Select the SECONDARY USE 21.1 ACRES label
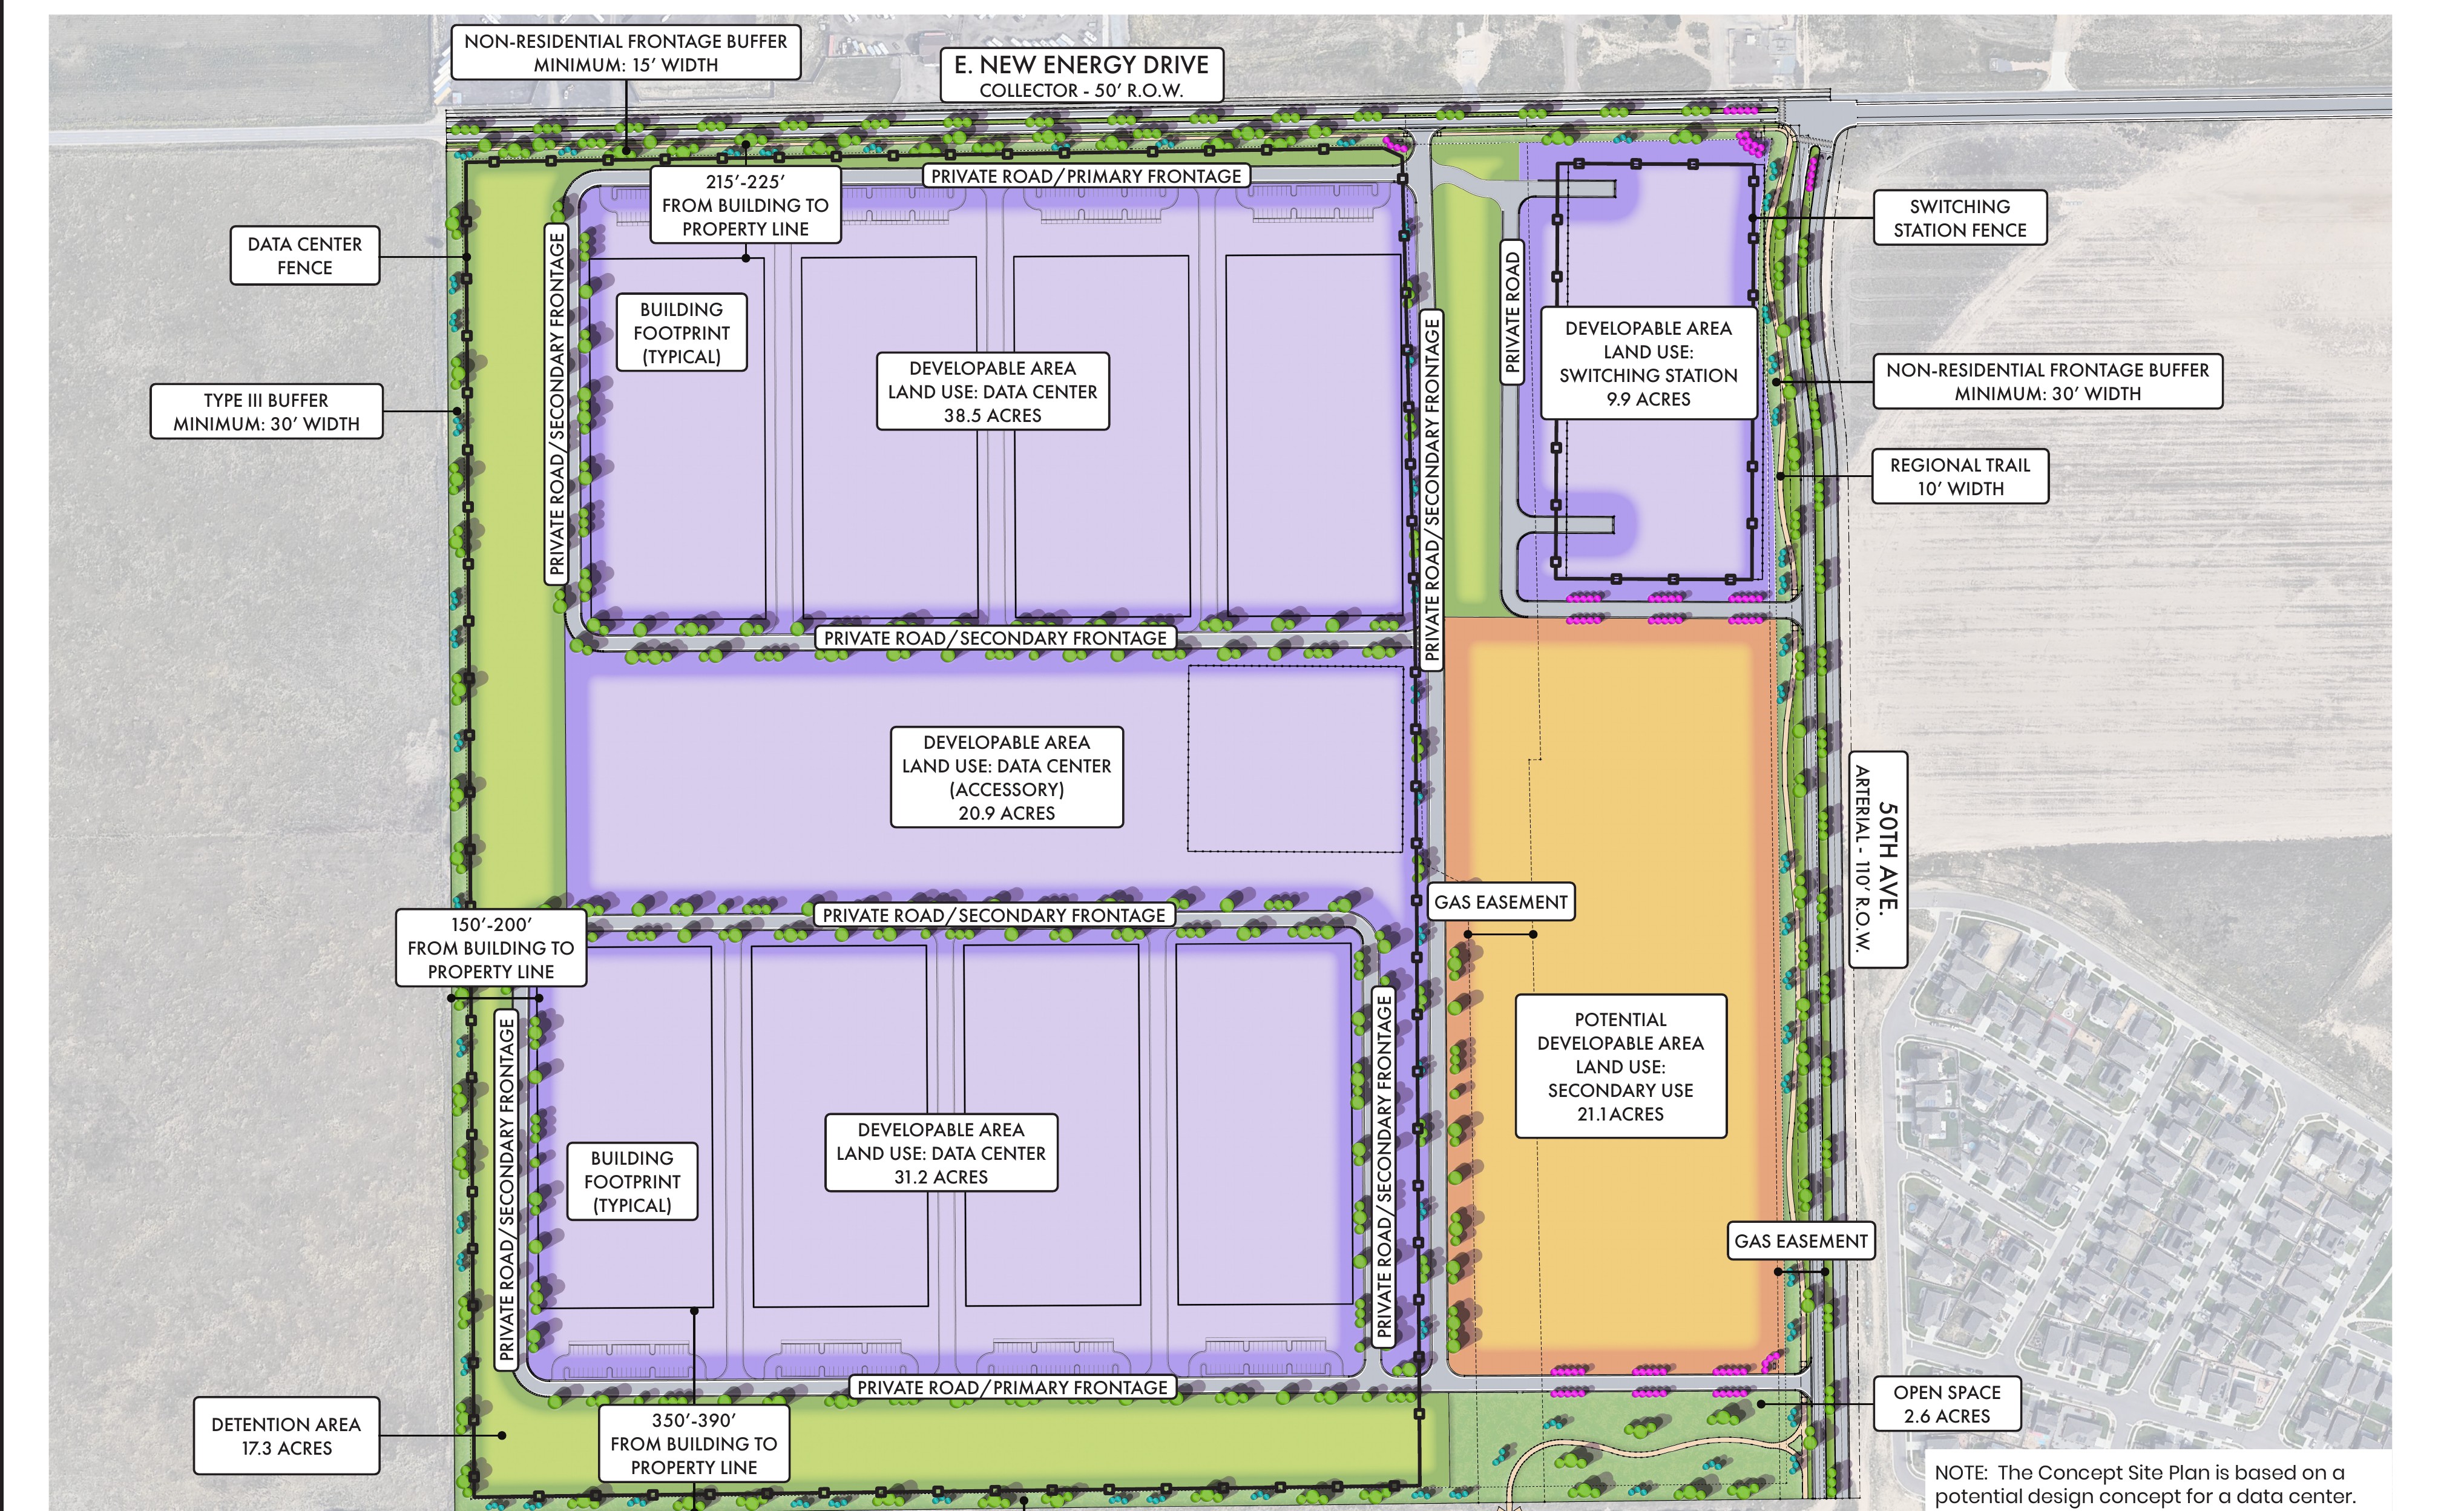Screen dimensions: 2464x1511 [x=1620, y=1066]
